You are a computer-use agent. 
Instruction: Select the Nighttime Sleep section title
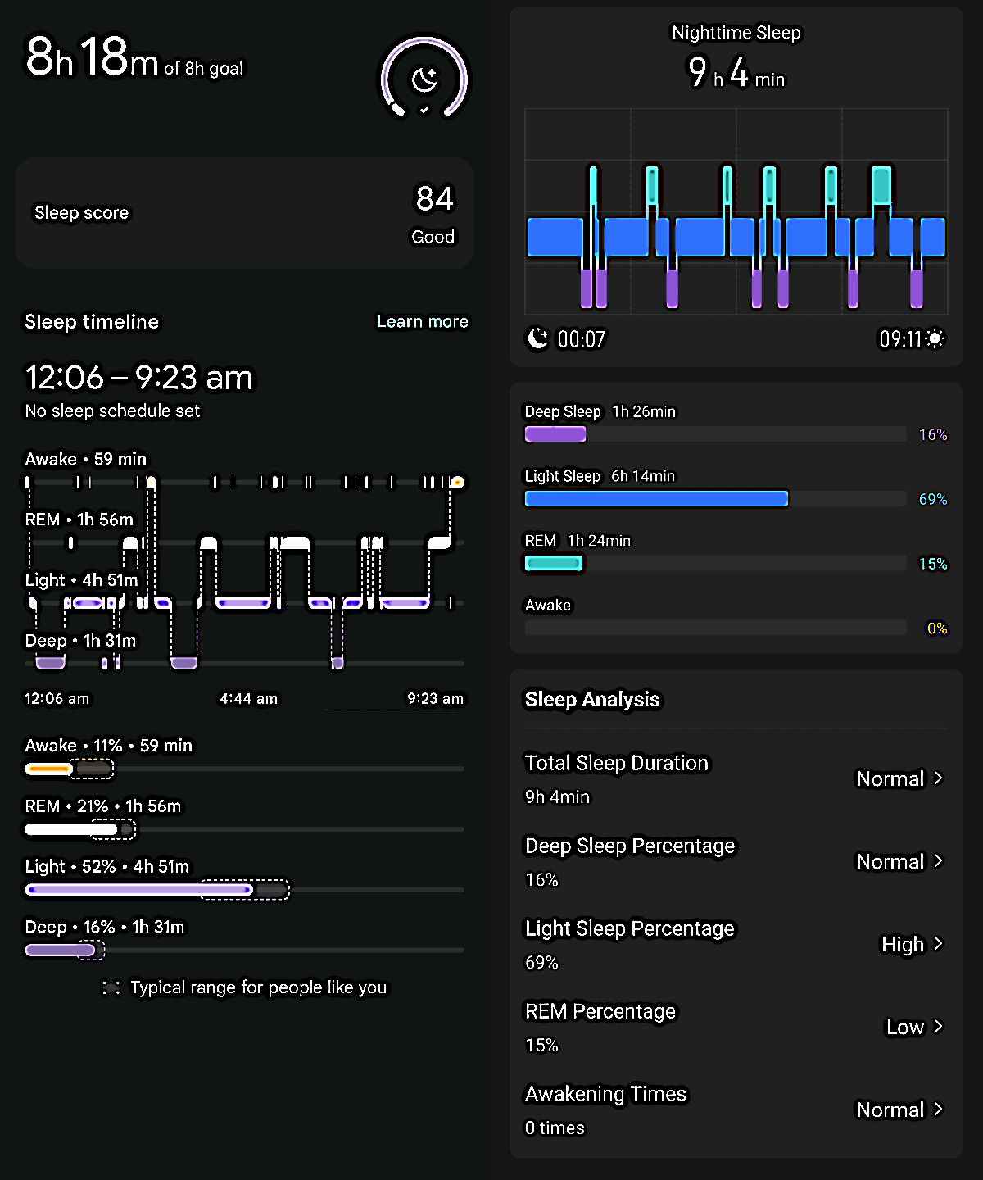coord(736,33)
